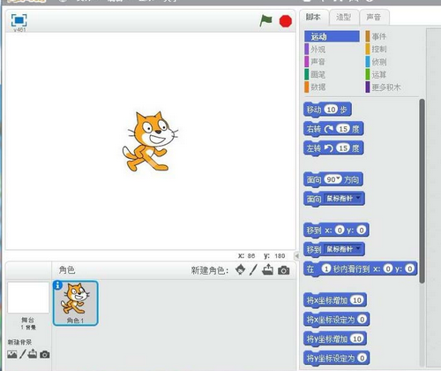The image size is (441, 371).
Task: Click degrees field in 左转 block
Action: pos(343,148)
